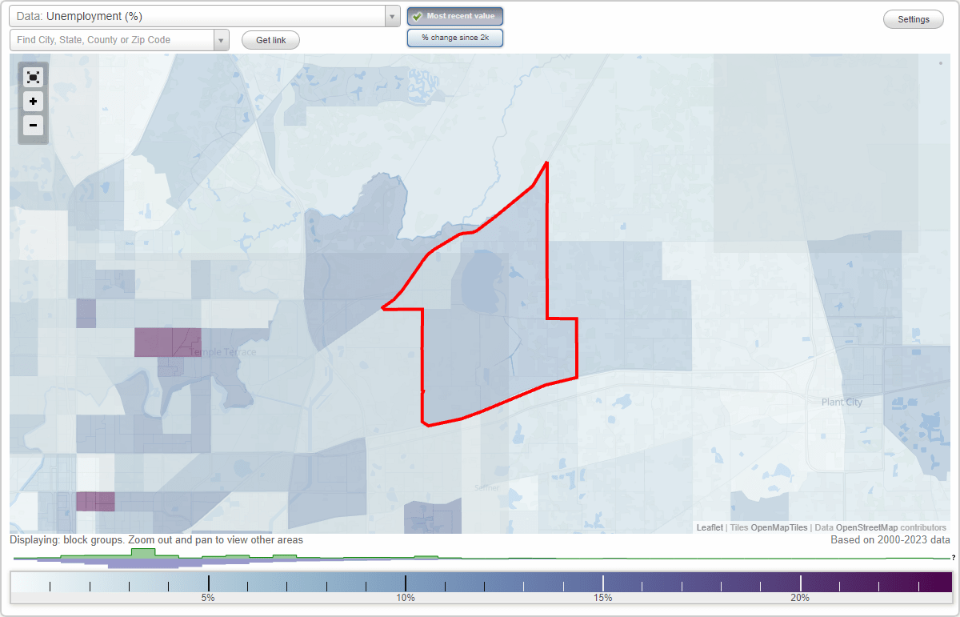The image size is (960, 617).
Task: Click the 10% mark on the color scale legend
Action: [406, 584]
